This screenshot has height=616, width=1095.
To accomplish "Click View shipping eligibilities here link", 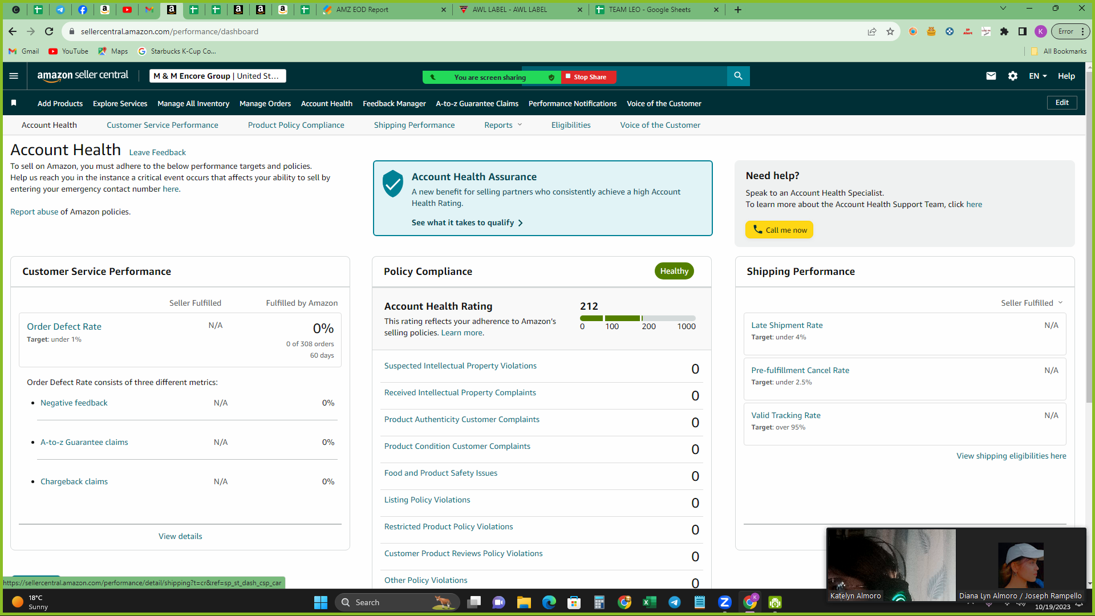I will pos(1011,456).
